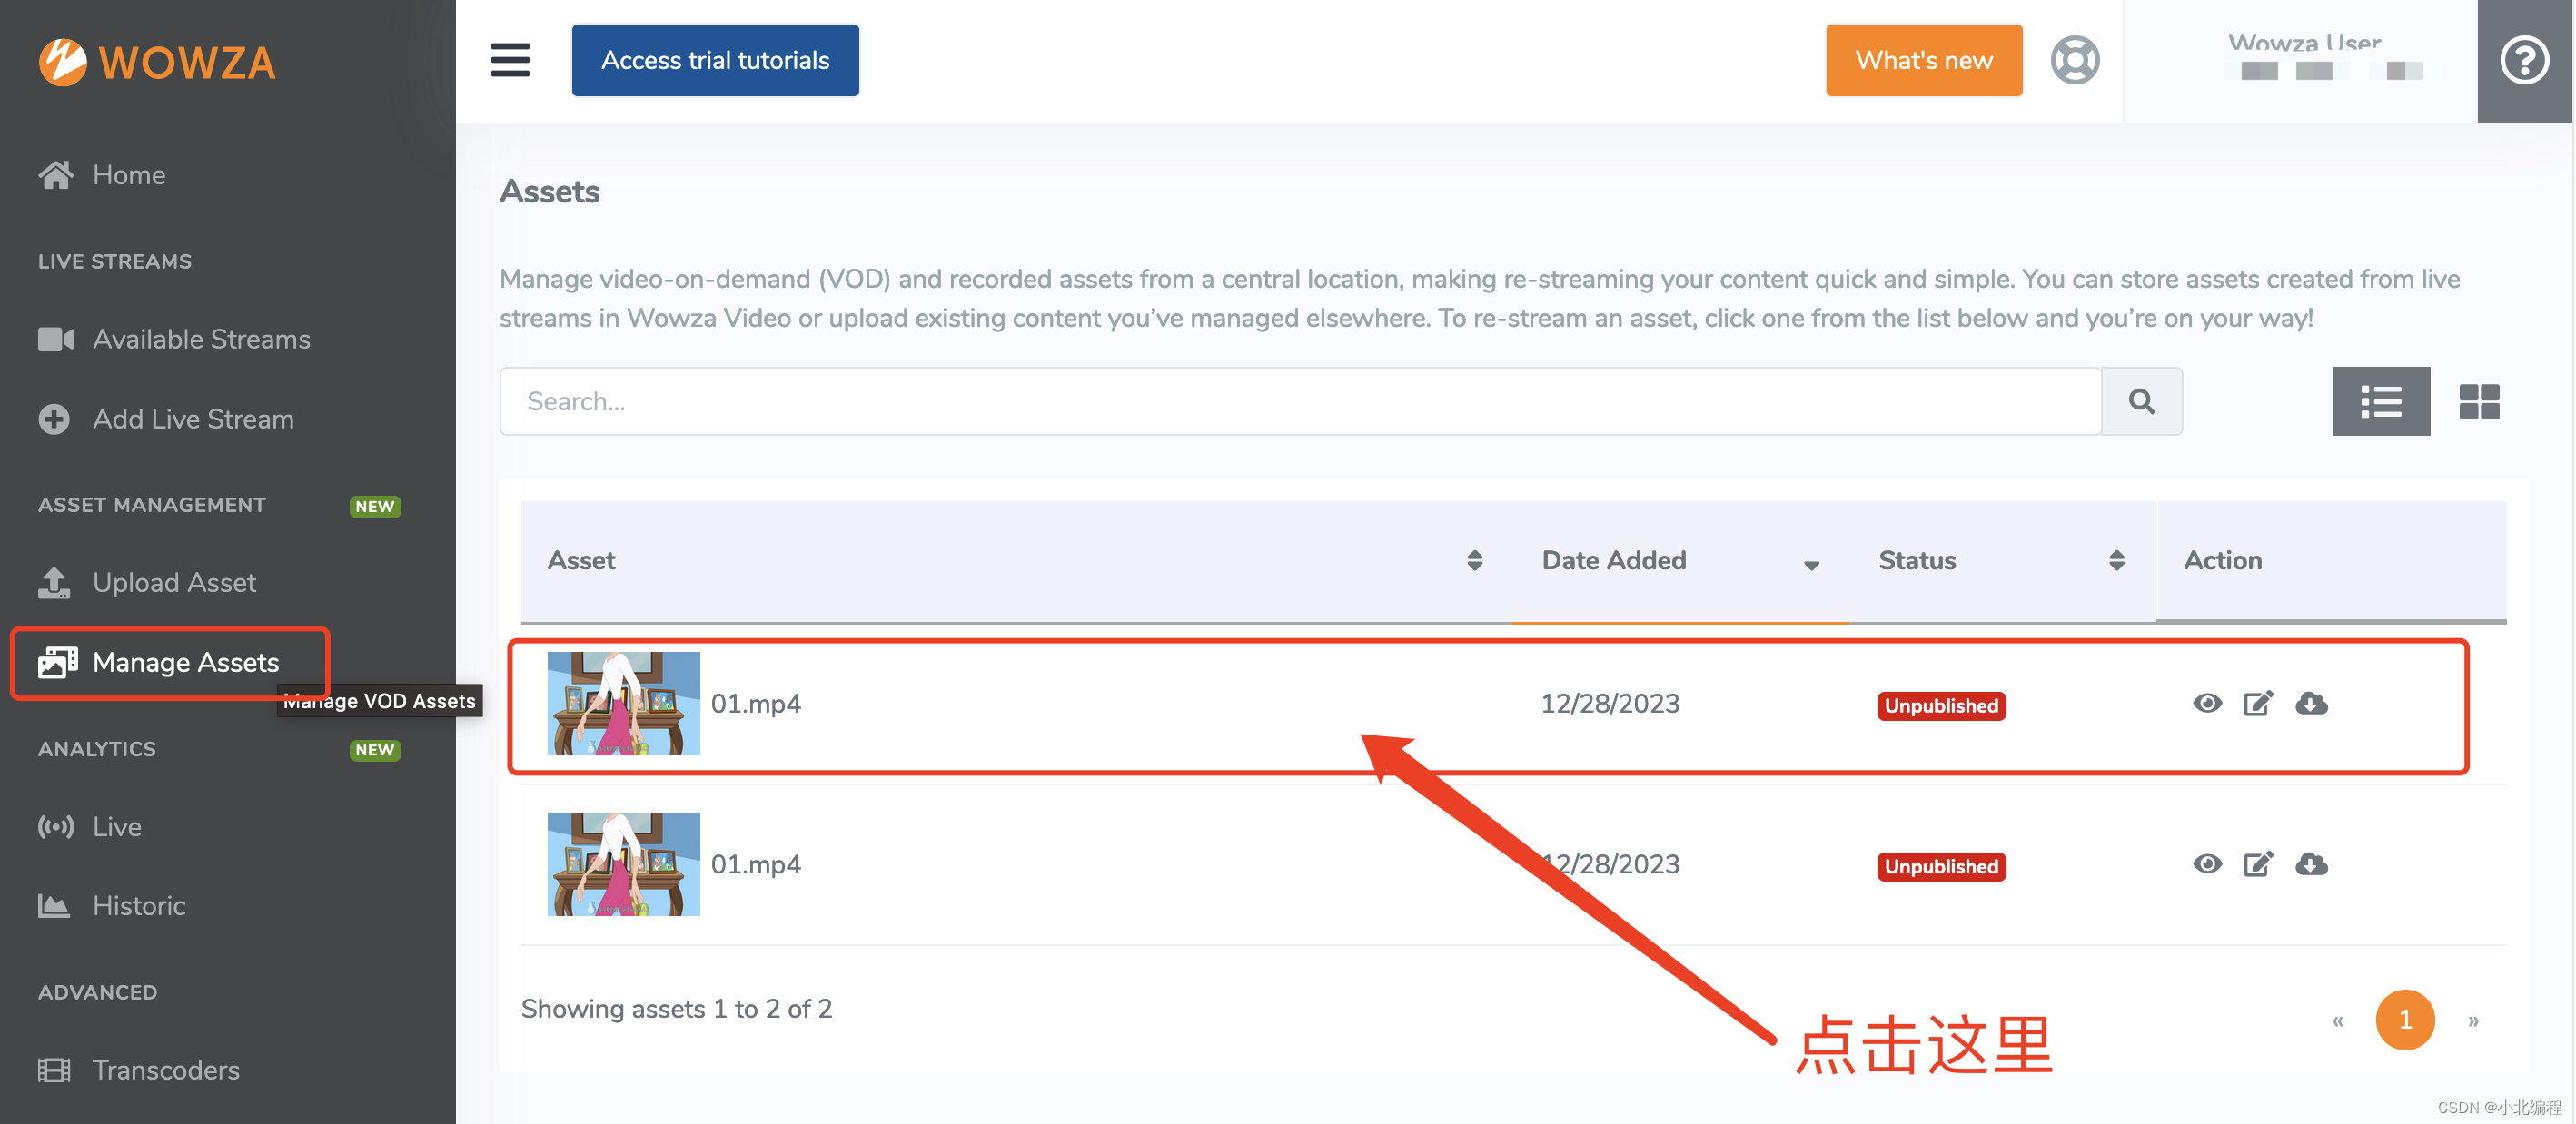Click the Access trial tutorials button
Viewport: 2576px width, 1124px height.
[713, 59]
